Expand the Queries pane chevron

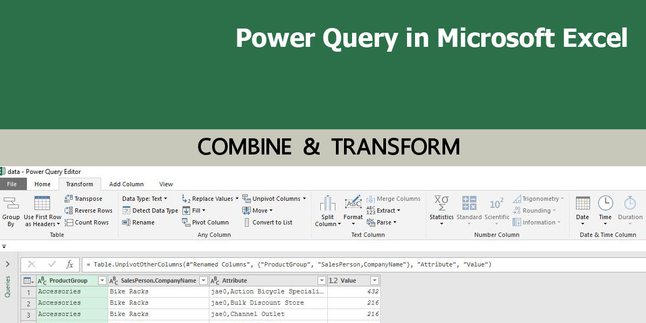pos(8,264)
